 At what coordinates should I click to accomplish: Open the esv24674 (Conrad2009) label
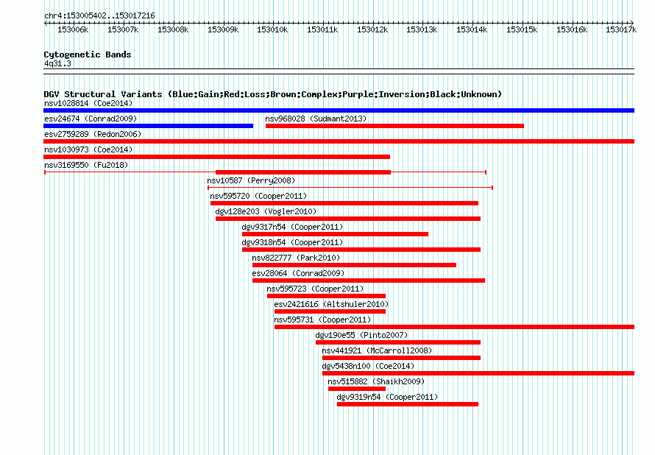91,119
